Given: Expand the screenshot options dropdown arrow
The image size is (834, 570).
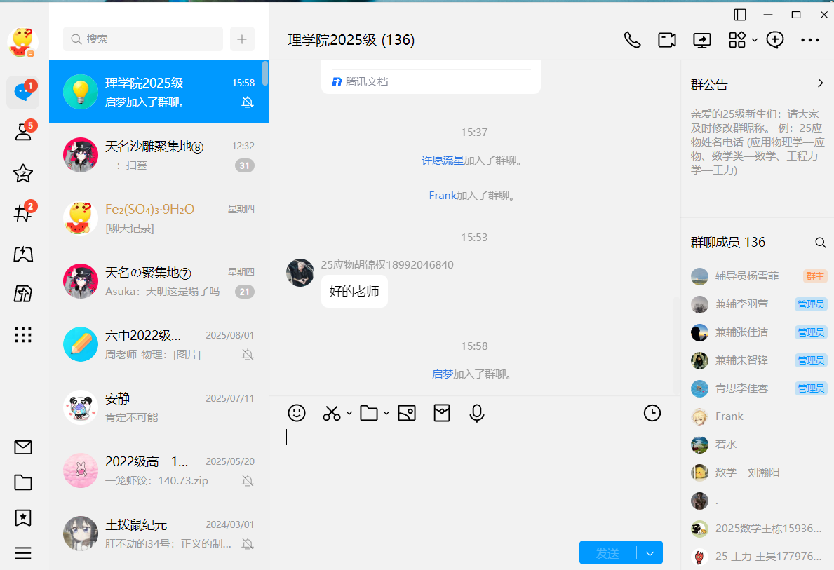Looking at the screenshot, I should (349, 414).
